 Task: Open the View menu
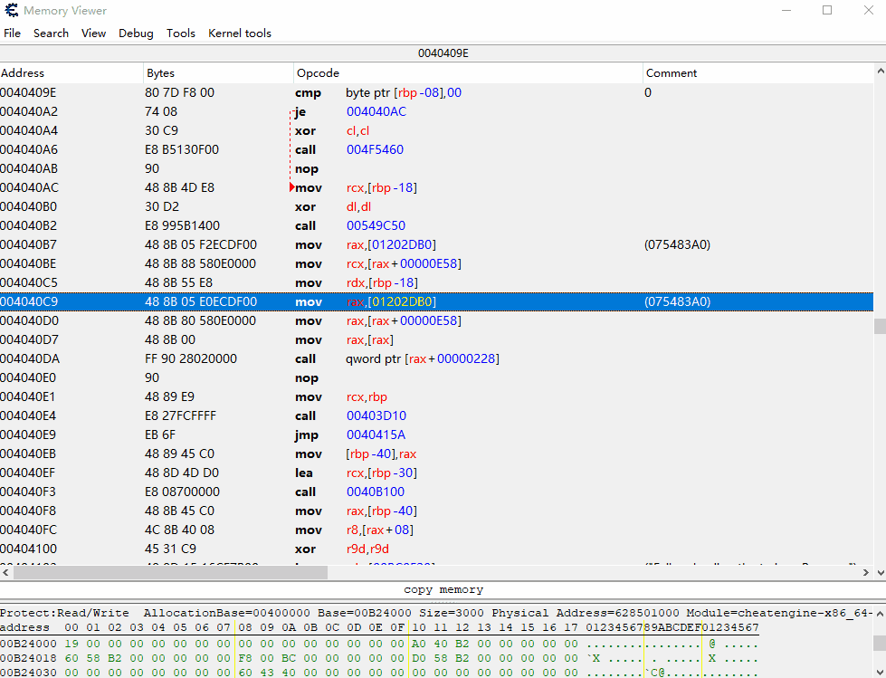pos(93,33)
